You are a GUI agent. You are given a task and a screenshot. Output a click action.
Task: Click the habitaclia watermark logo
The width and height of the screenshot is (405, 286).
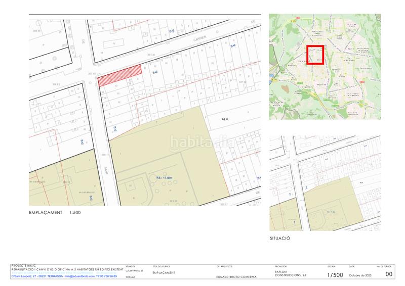[x=202, y=141]
